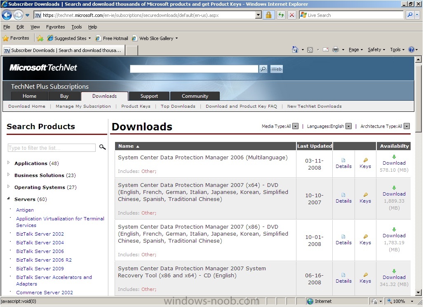
Task: Open the Languages English dropdown
Action: click(348, 126)
